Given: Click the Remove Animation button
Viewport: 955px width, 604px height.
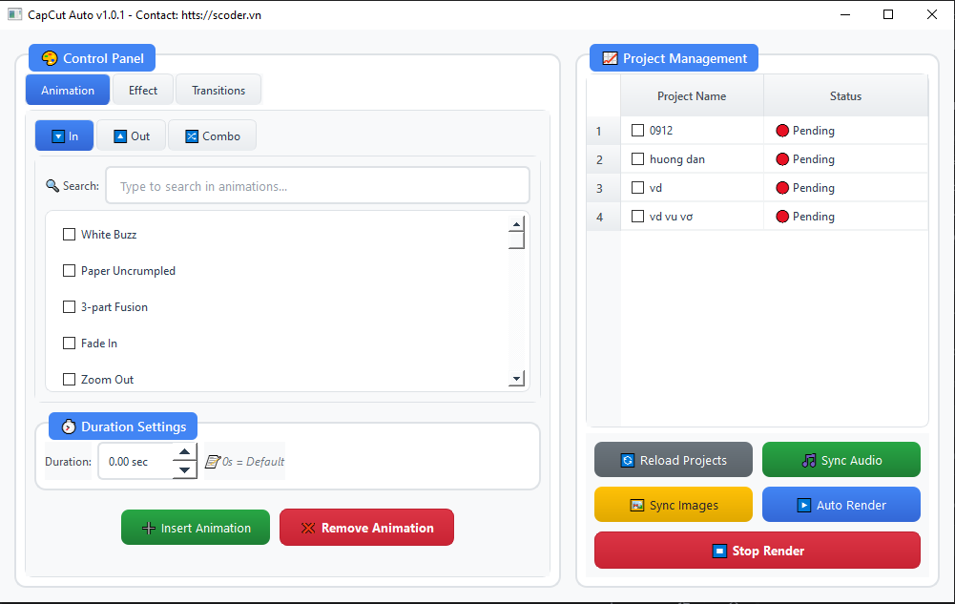Looking at the screenshot, I should pos(366,528).
